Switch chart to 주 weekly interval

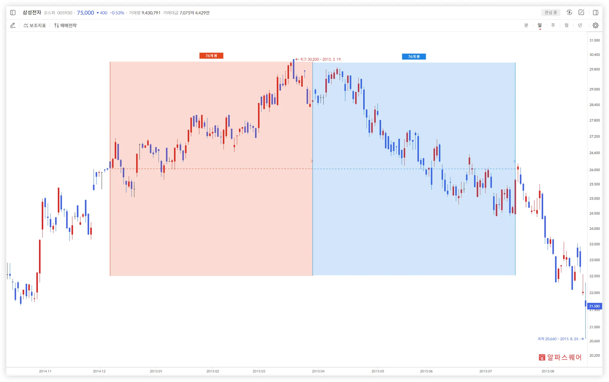[553, 25]
